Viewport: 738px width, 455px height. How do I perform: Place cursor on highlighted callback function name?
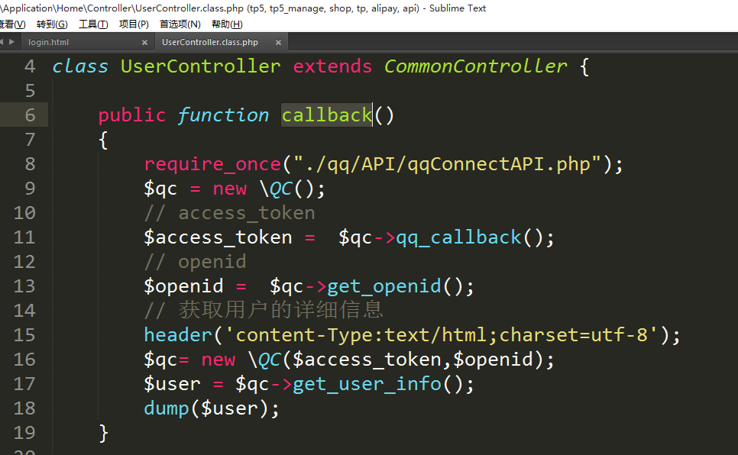(x=326, y=115)
